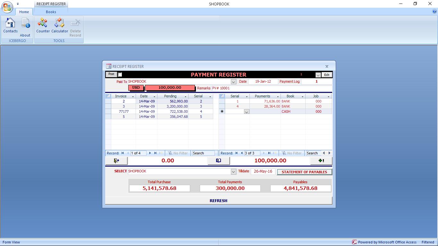This screenshot has height=246, width=438.
Task: Click No Filter in payments navigator
Action: tap(291, 153)
